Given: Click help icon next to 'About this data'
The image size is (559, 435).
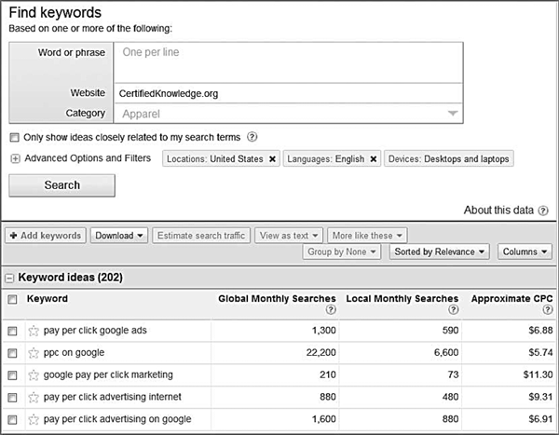Looking at the screenshot, I should point(543,211).
